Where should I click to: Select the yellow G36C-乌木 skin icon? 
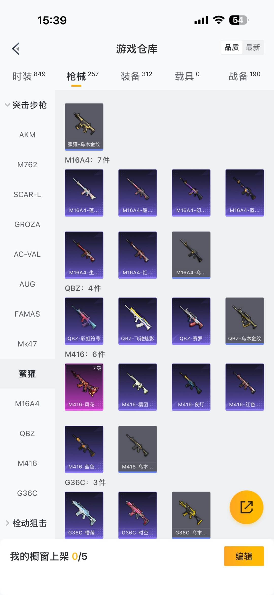click(191, 515)
